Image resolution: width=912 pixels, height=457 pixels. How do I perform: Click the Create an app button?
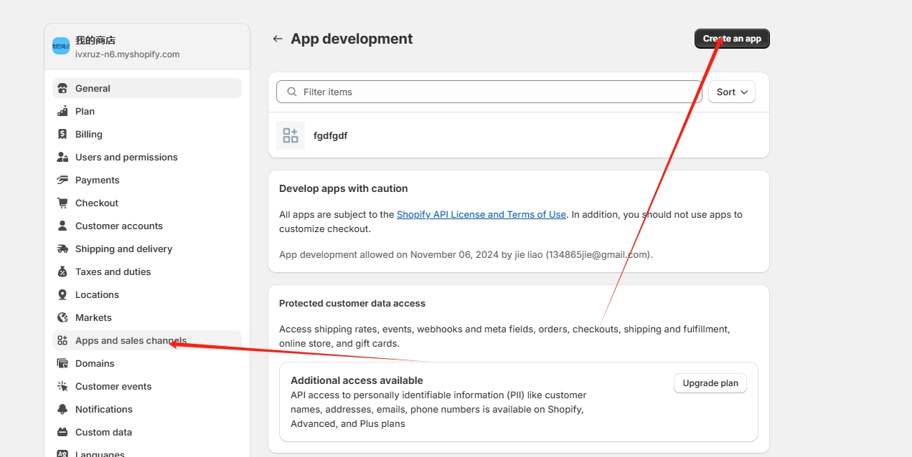click(732, 39)
